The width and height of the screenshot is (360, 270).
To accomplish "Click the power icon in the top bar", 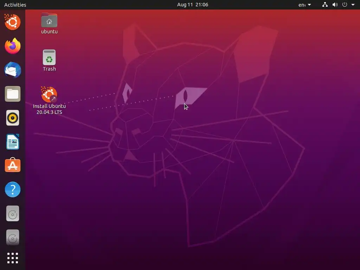I will 345,5.
